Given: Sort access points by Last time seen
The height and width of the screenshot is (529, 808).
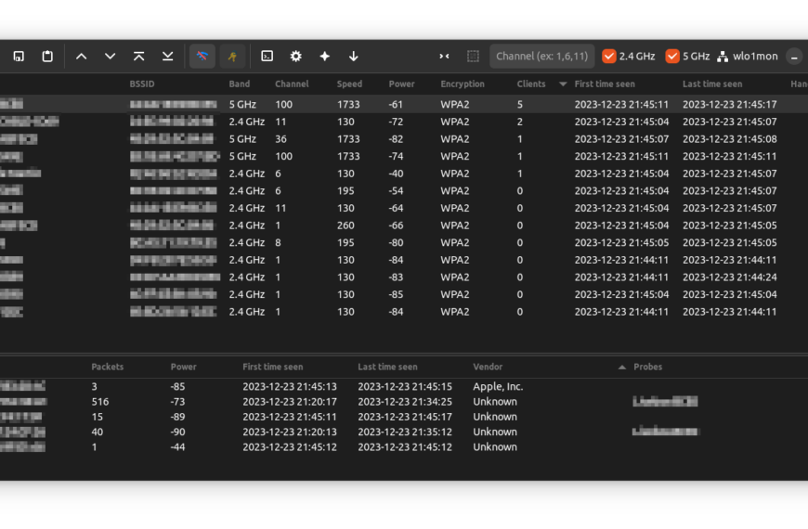Looking at the screenshot, I should pos(712,84).
